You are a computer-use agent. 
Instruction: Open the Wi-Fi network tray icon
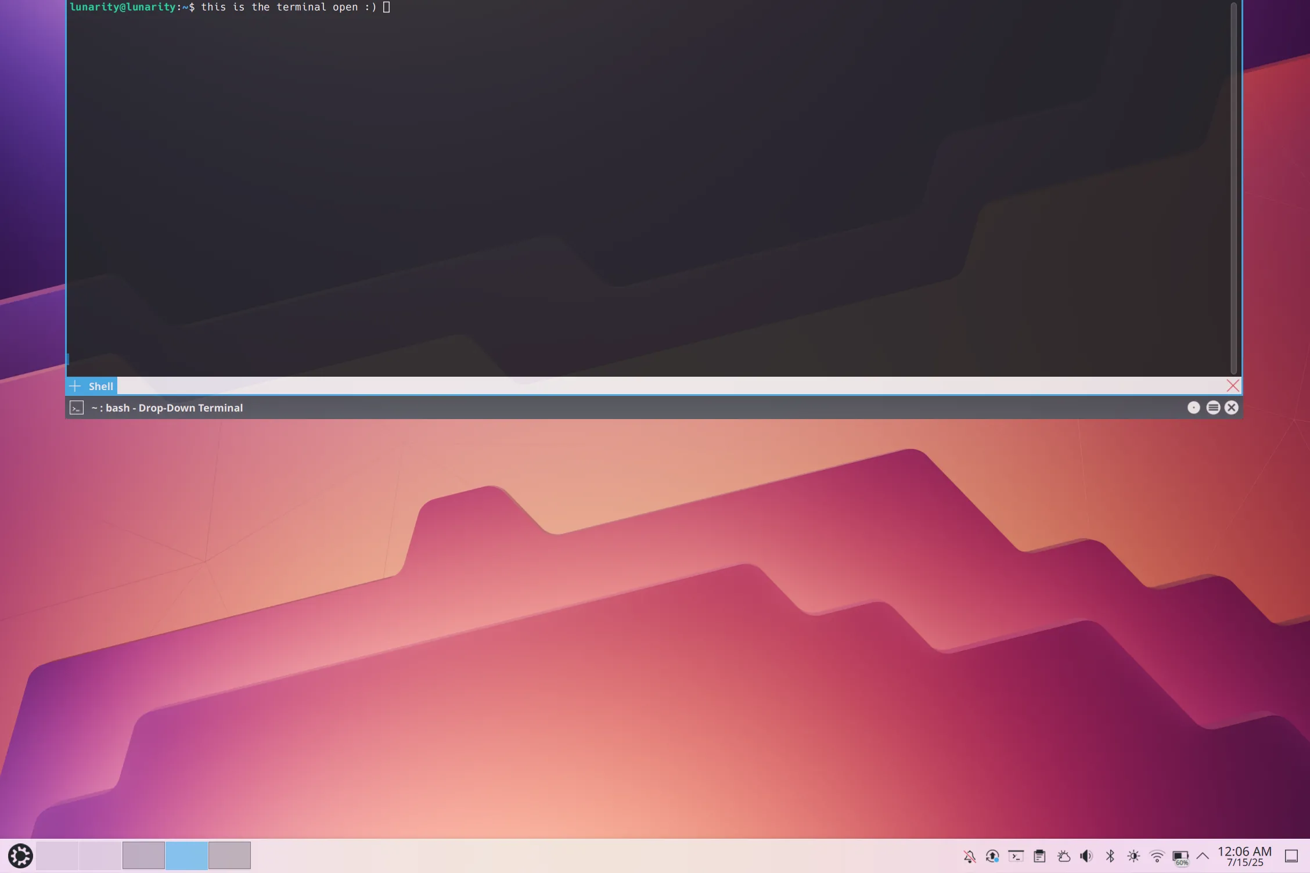(1157, 856)
